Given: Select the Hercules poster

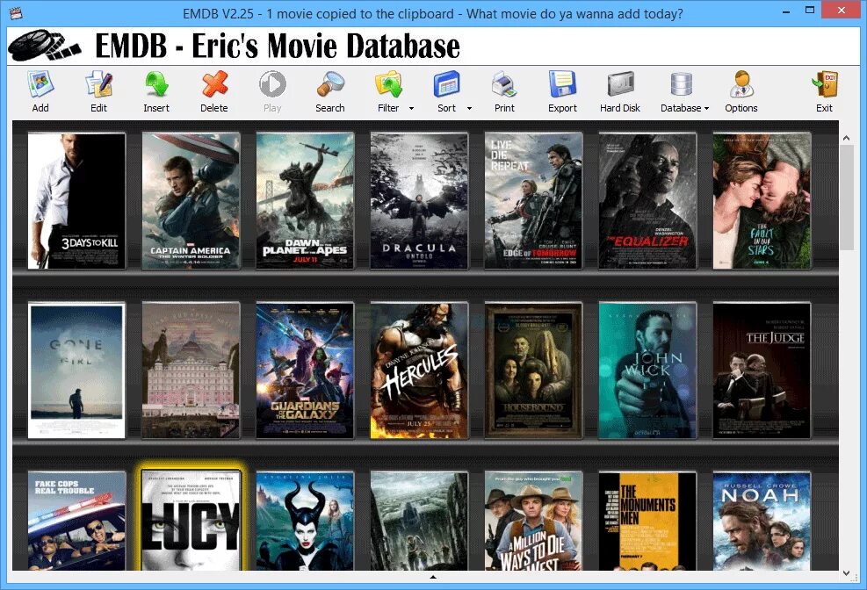Looking at the screenshot, I should [419, 371].
